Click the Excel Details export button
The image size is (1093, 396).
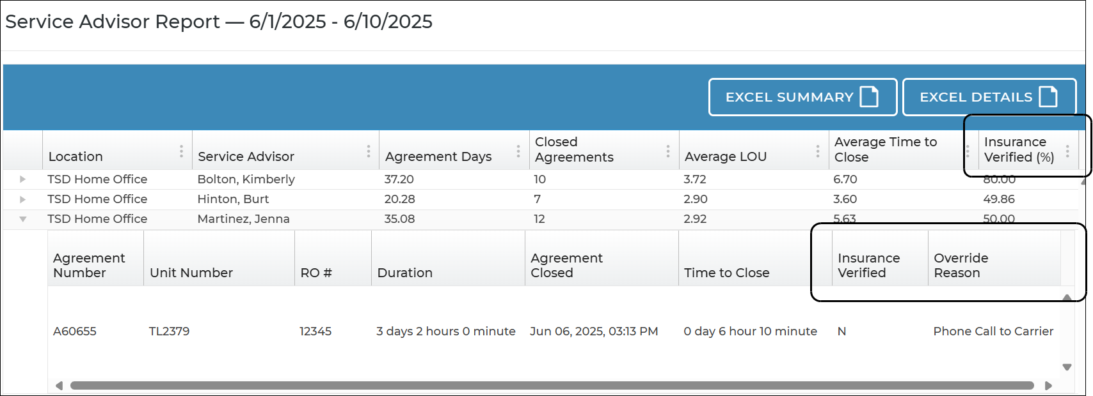pyautogui.click(x=989, y=97)
